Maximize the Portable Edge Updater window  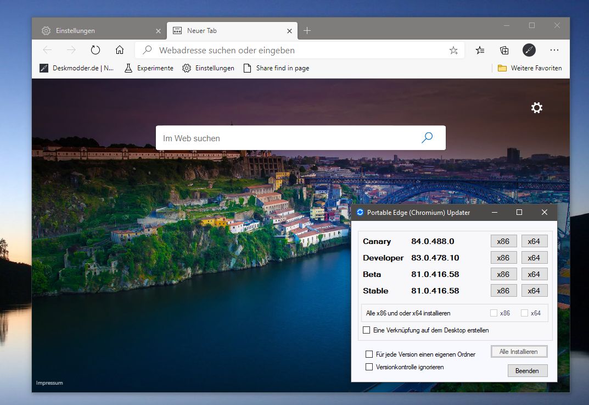519,213
